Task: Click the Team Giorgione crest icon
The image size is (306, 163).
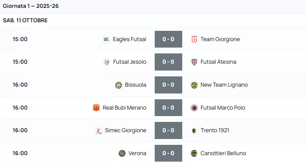Action: pyautogui.click(x=194, y=39)
